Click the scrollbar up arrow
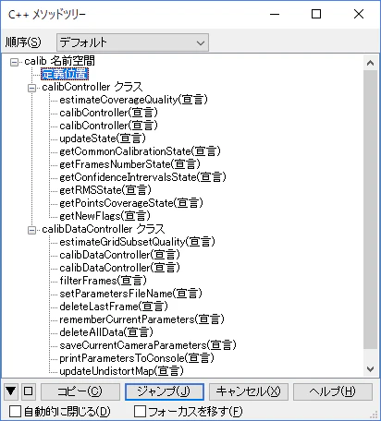The image size is (381, 421). pos(370,63)
